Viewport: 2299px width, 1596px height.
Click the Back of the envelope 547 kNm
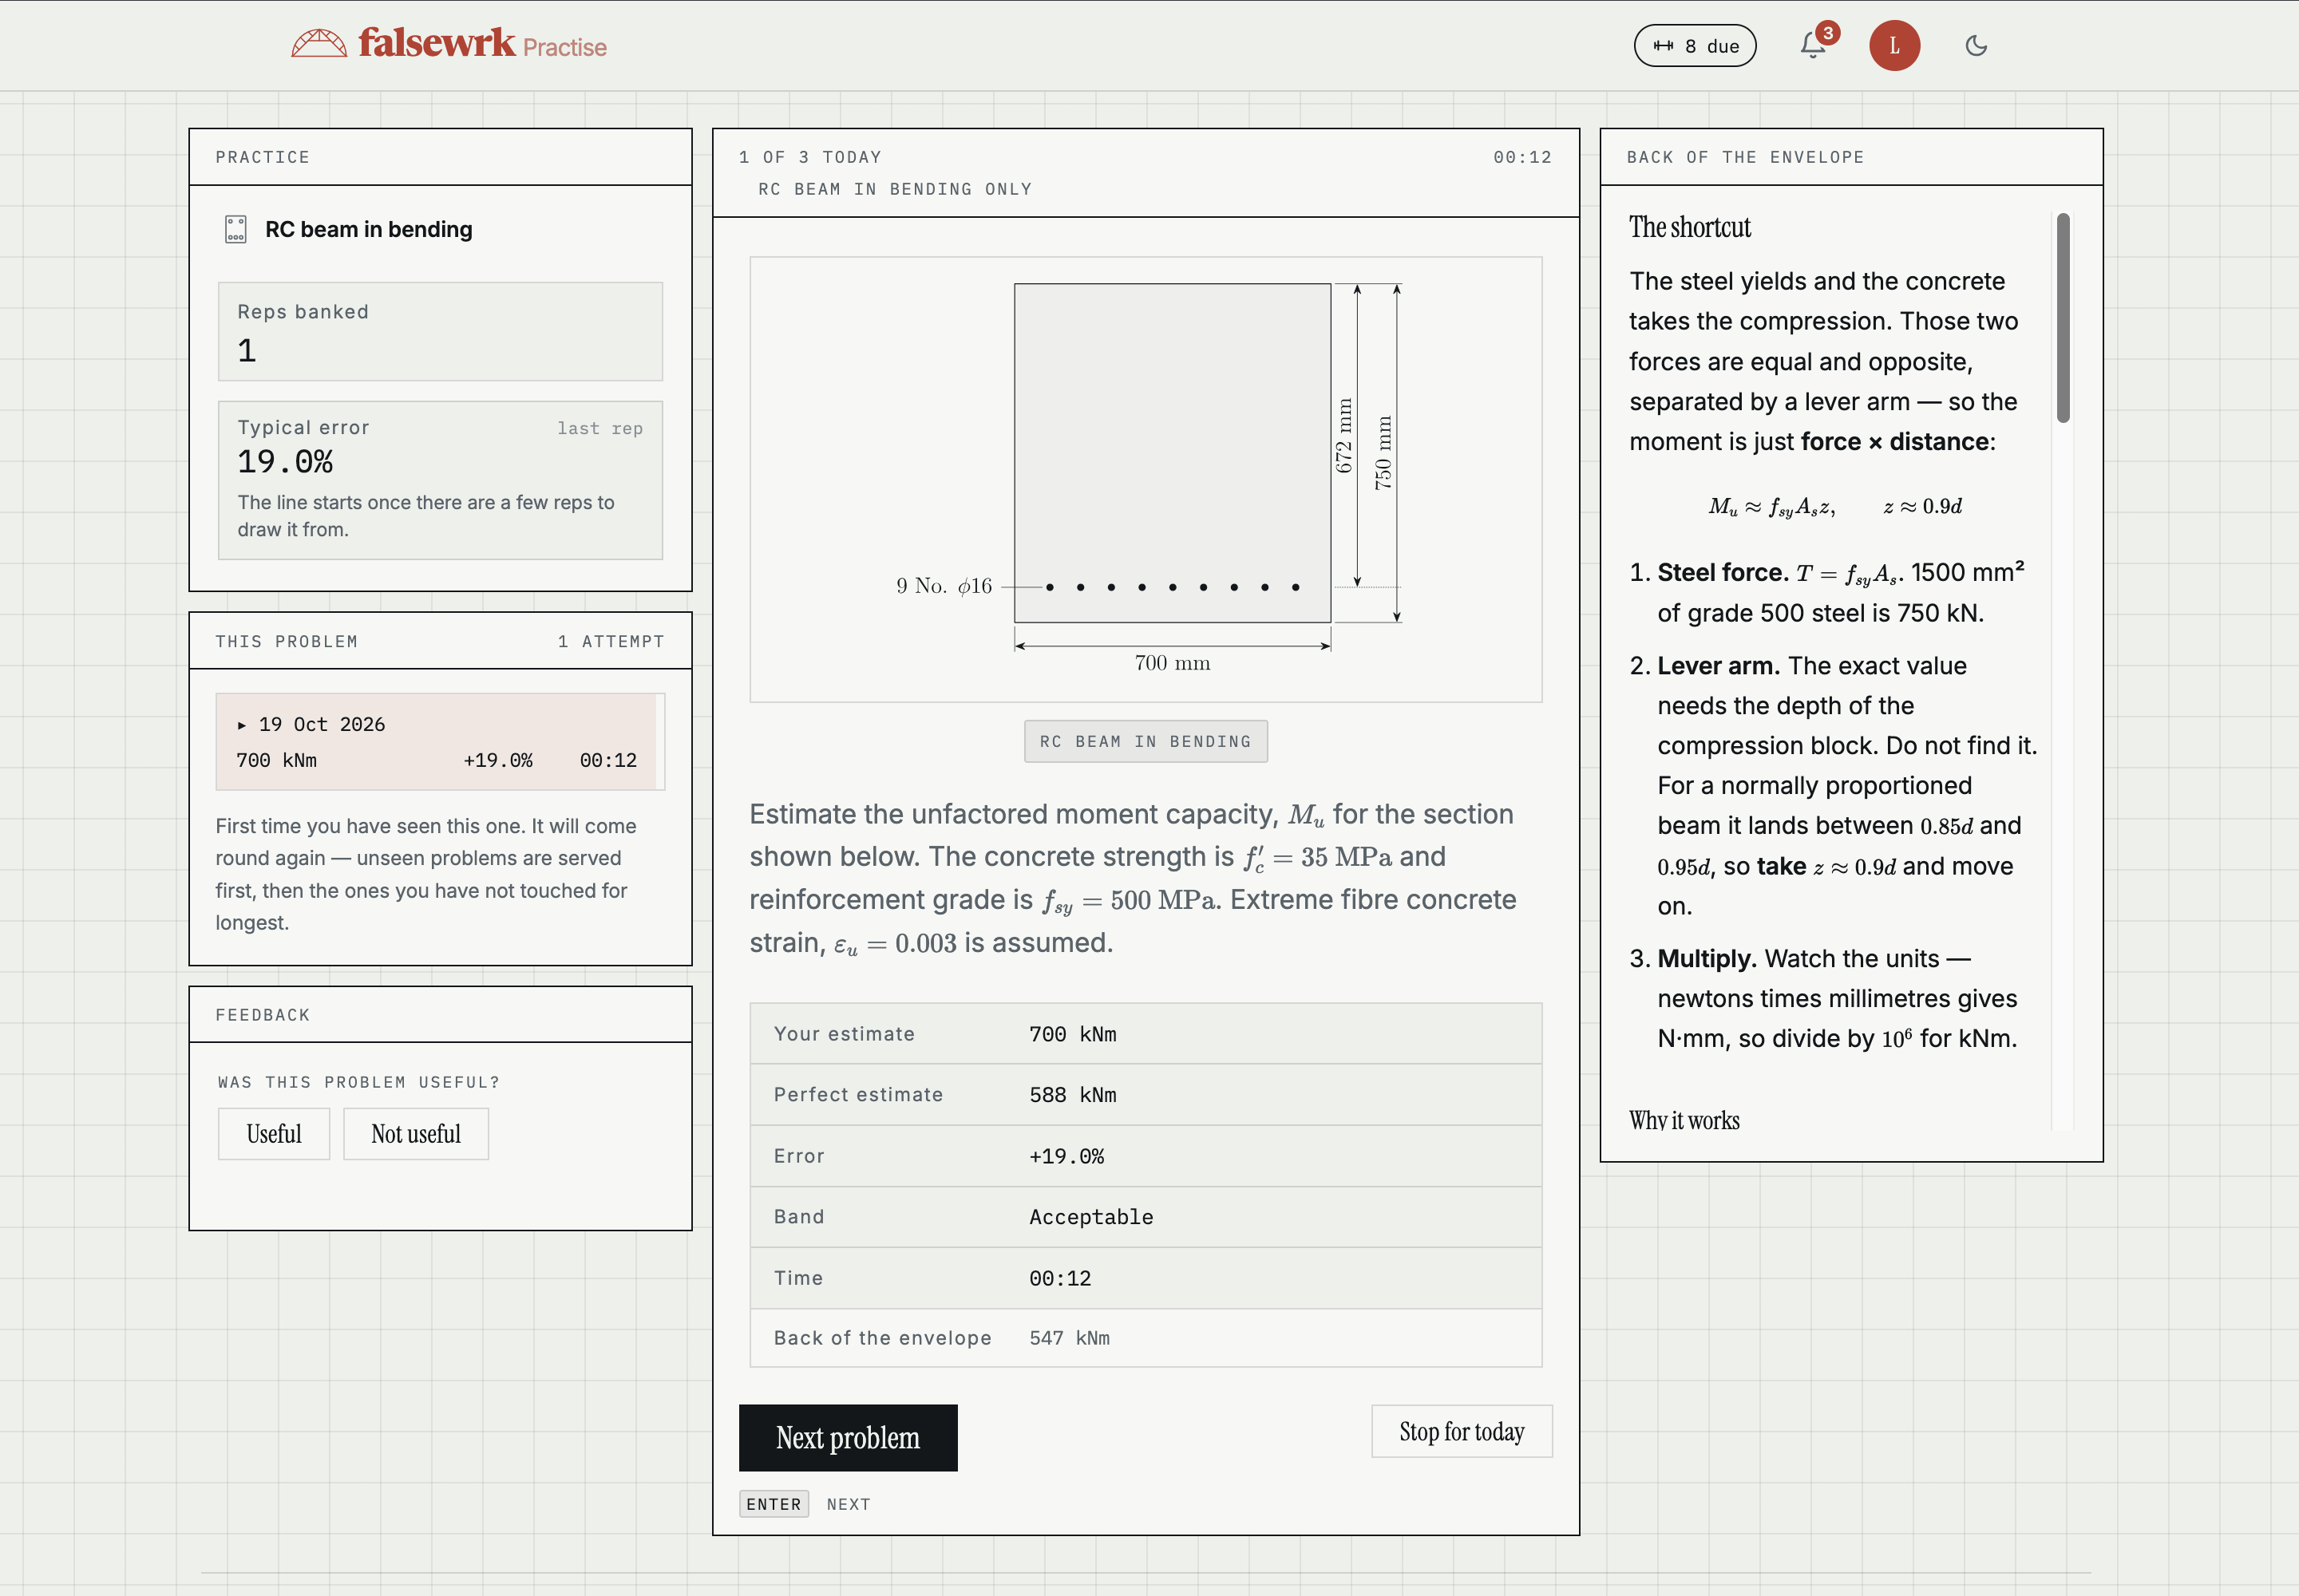pos(1070,1338)
